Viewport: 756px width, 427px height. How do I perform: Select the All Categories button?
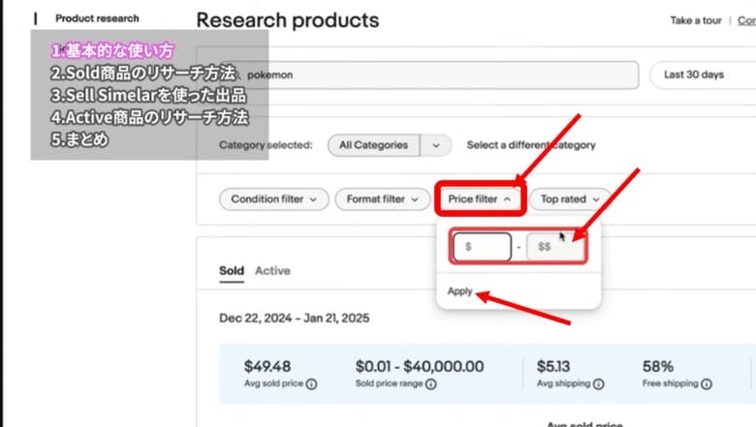(x=374, y=145)
